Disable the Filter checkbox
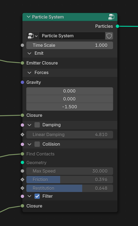Screen dimensions: 138x226 [x=37, y=196]
